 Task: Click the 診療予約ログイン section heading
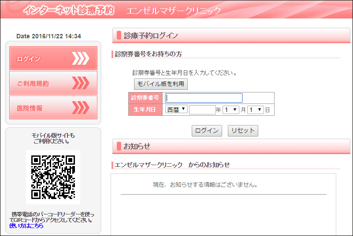151,36
